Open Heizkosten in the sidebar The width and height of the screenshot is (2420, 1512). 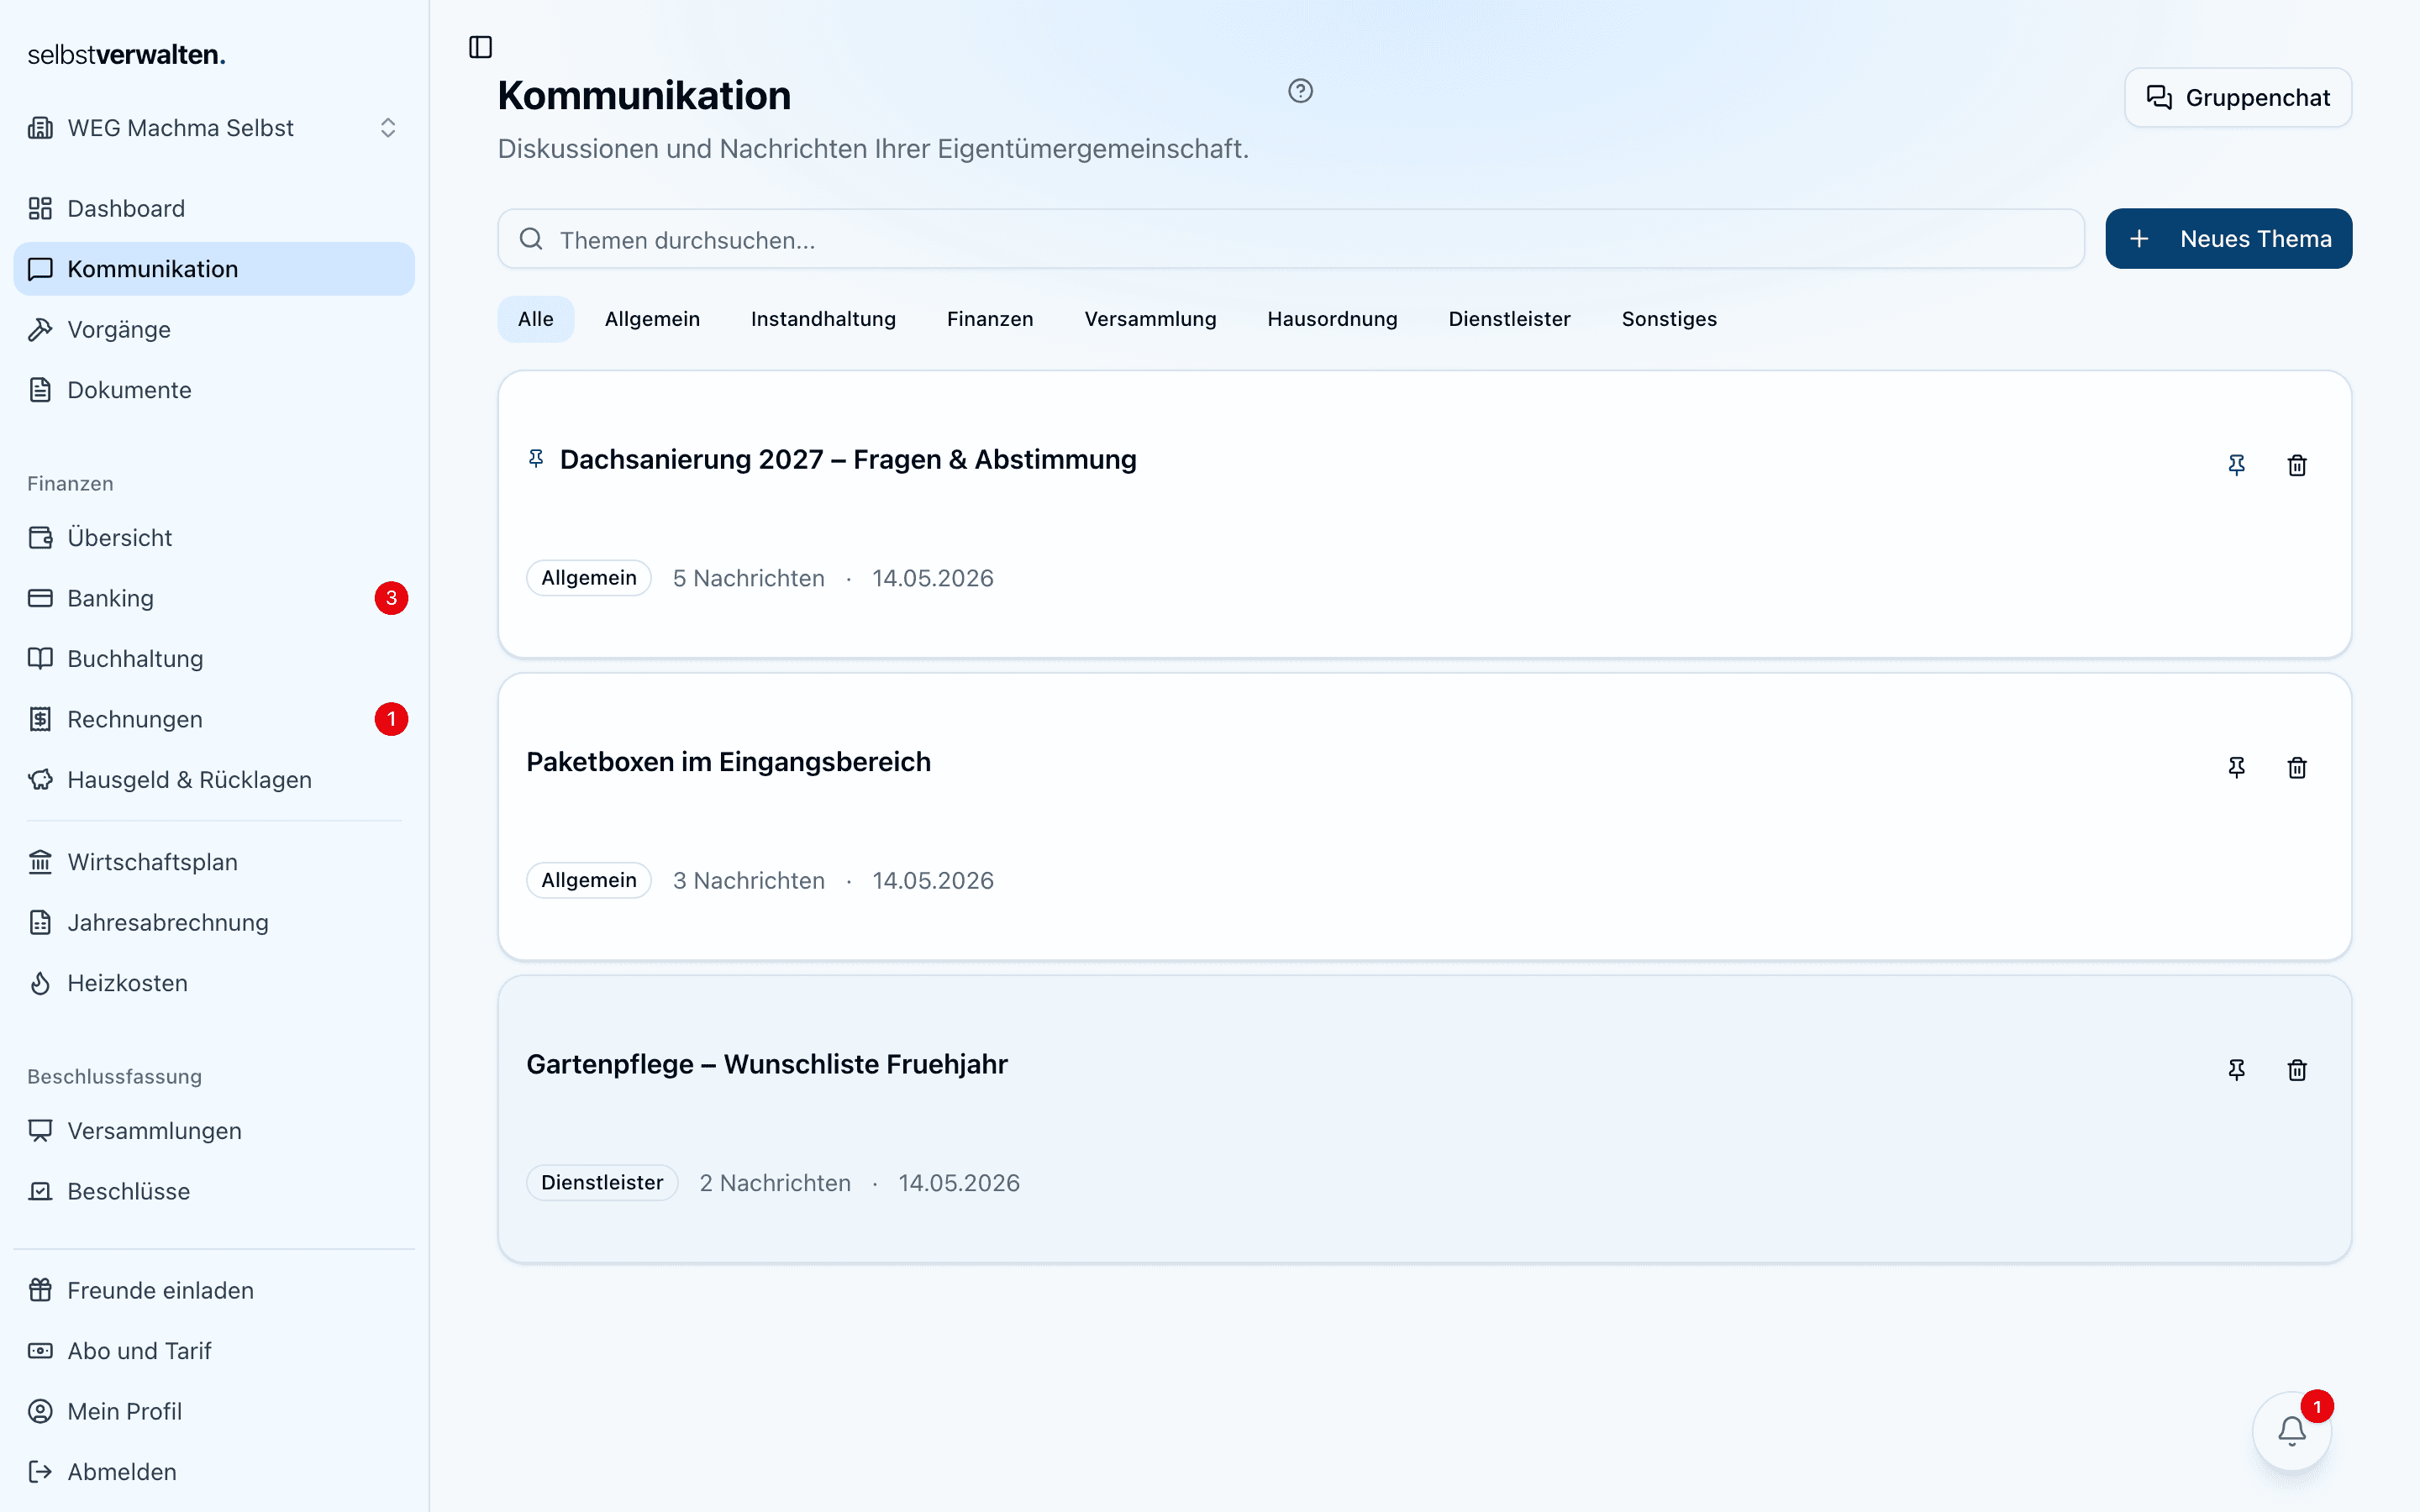coord(214,983)
